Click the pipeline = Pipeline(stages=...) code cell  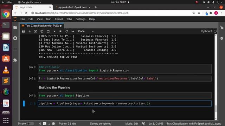(124, 104)
